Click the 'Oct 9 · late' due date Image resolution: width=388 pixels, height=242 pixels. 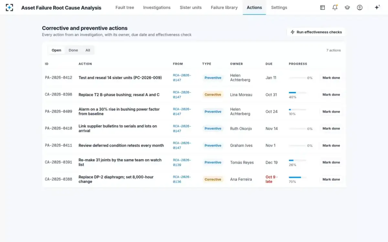tap(272, 179)
